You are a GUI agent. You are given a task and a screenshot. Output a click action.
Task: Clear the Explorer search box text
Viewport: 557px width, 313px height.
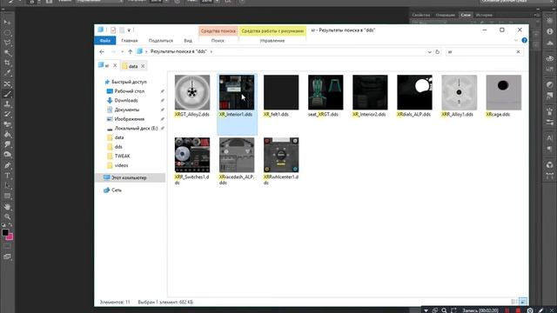coord(519,52)
